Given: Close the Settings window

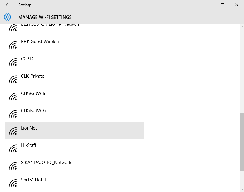Looking at the screenshot, I should click(x=237, y=5).
